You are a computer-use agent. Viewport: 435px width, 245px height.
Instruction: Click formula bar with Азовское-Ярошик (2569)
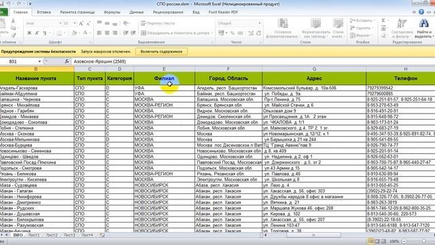(x=252, y=61)
